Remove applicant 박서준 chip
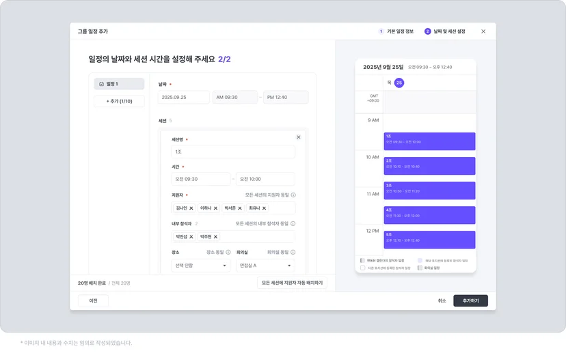566x353 pixels. click(x=240, y=208)
